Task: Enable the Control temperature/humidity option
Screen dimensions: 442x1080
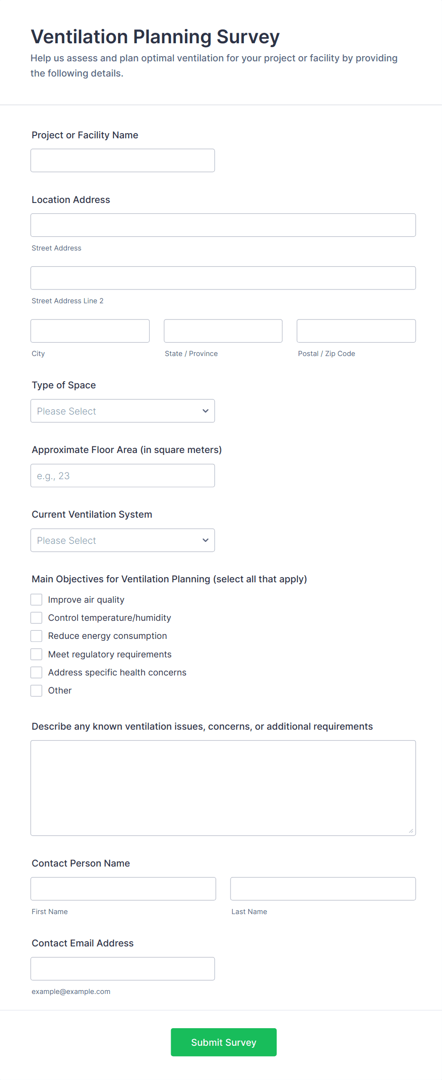Action: 37,618
